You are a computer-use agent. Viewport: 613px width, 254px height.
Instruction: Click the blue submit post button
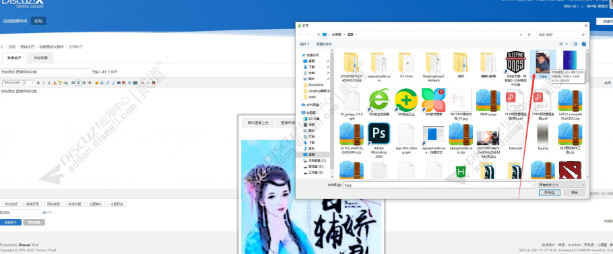pyautogui.click(x=11, y=222)
